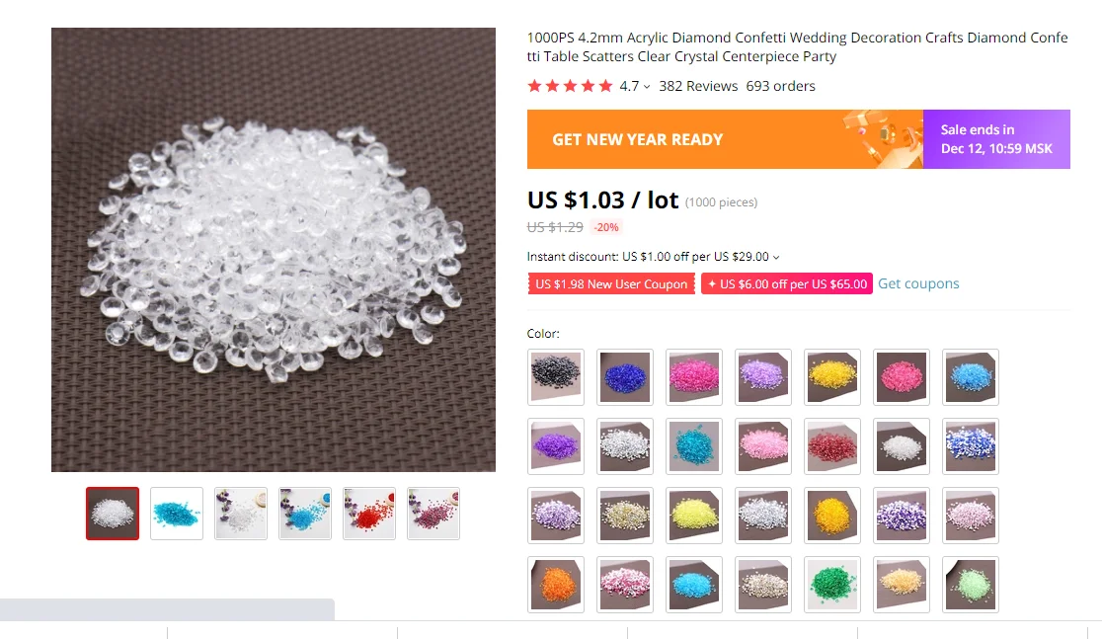
Task: View the teal confetti thumbnail image
Action: 177,514
